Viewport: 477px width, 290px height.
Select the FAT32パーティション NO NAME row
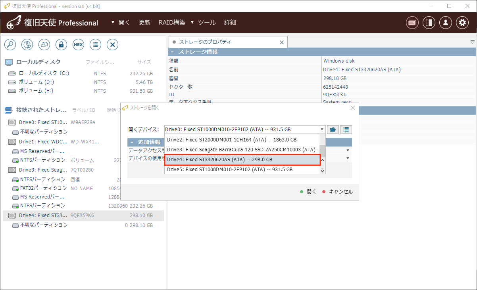point(83,188)
